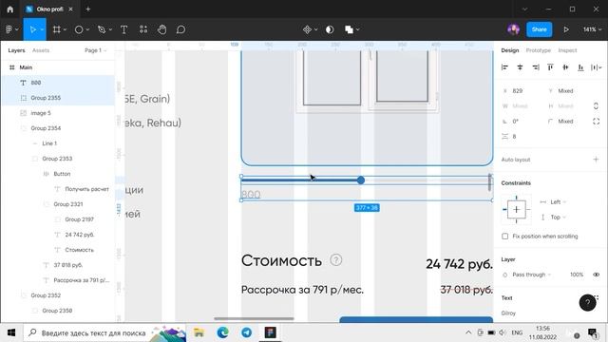Open the zoom level 141% dropdown

tap(592, 29)
